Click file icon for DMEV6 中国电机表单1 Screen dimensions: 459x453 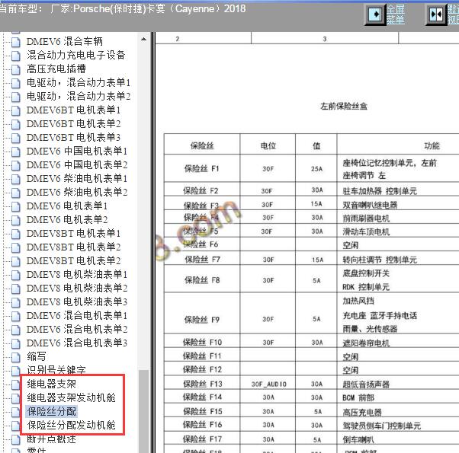[16, 152]
